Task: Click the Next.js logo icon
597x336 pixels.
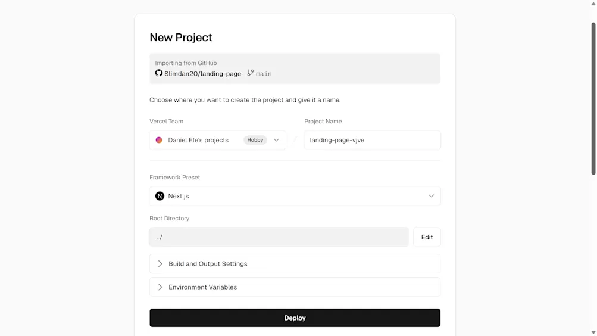Action: (x=160, y=196)
